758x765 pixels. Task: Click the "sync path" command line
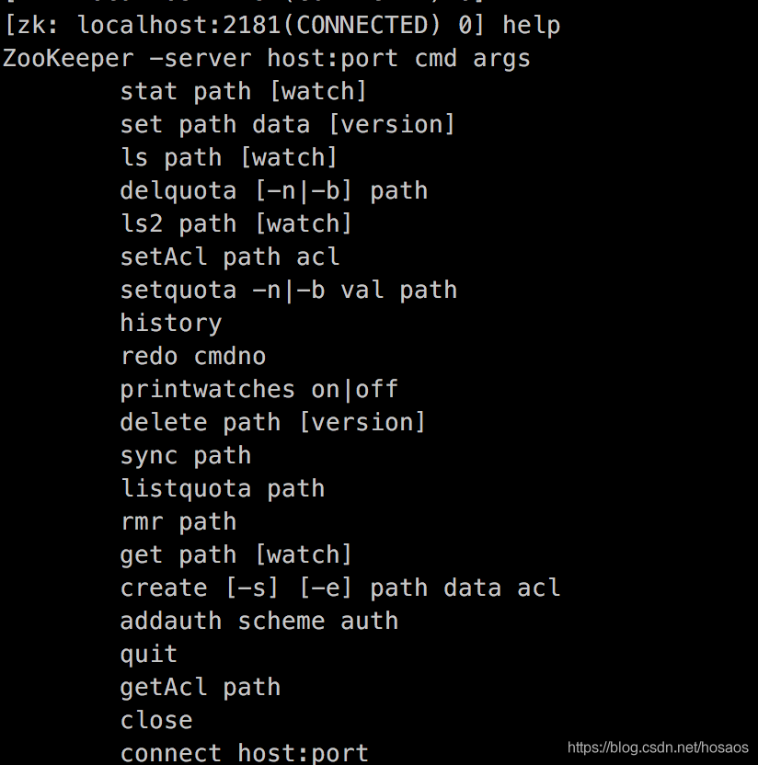click(x=185, y=455)
